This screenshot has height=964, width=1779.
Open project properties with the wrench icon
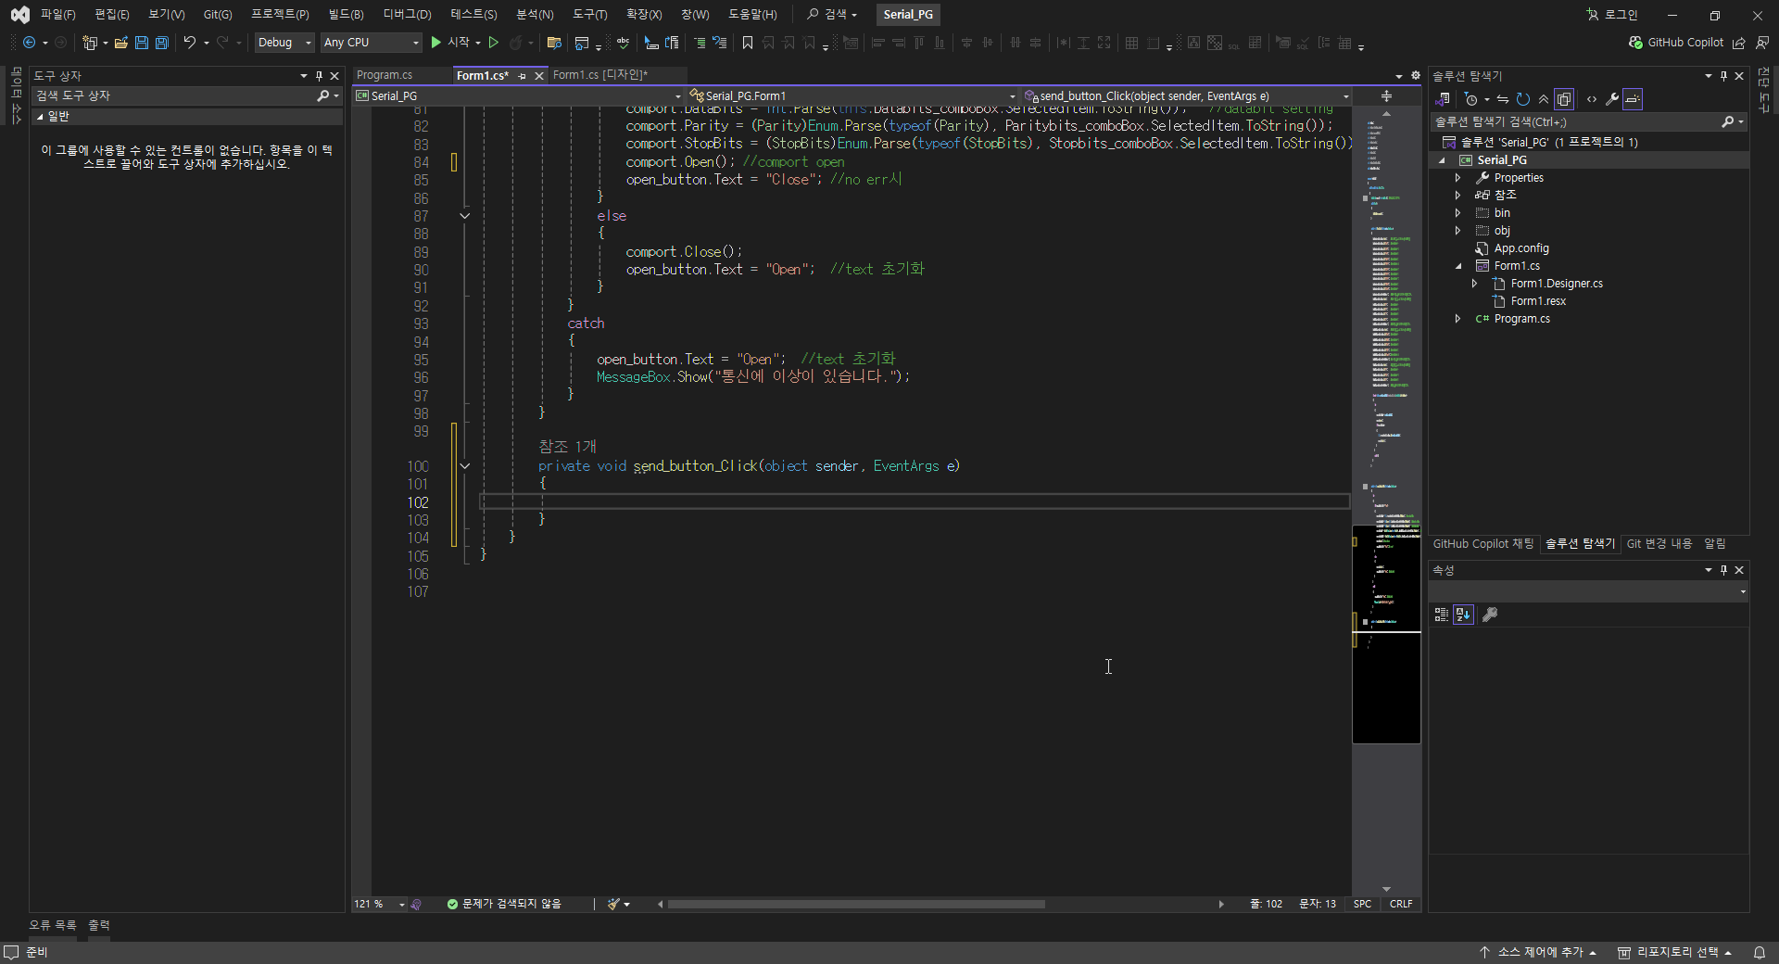point(1612,99)
